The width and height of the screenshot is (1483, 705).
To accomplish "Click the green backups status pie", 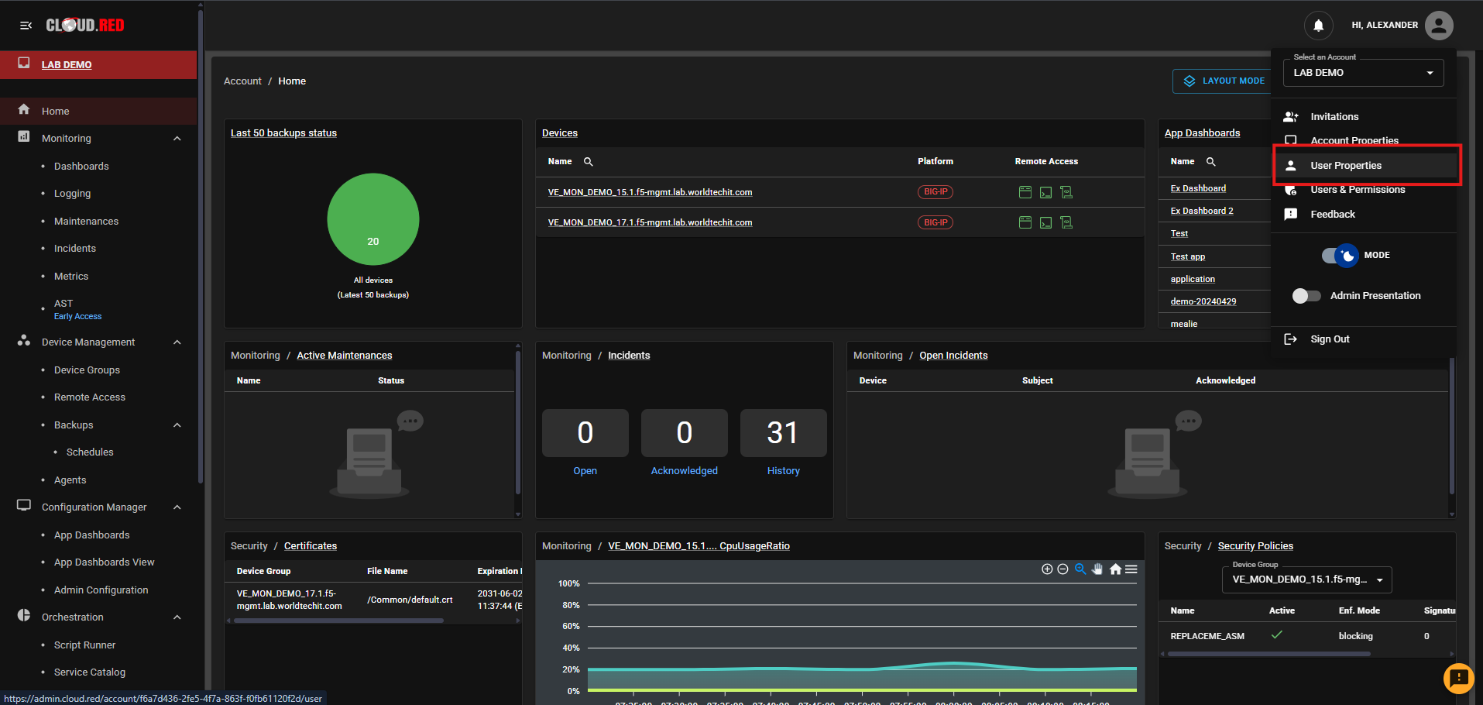I will [x=373, y=219].
